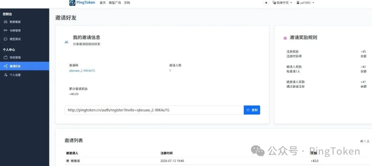Go to 首页 in the top navigation

click(103, 3)
